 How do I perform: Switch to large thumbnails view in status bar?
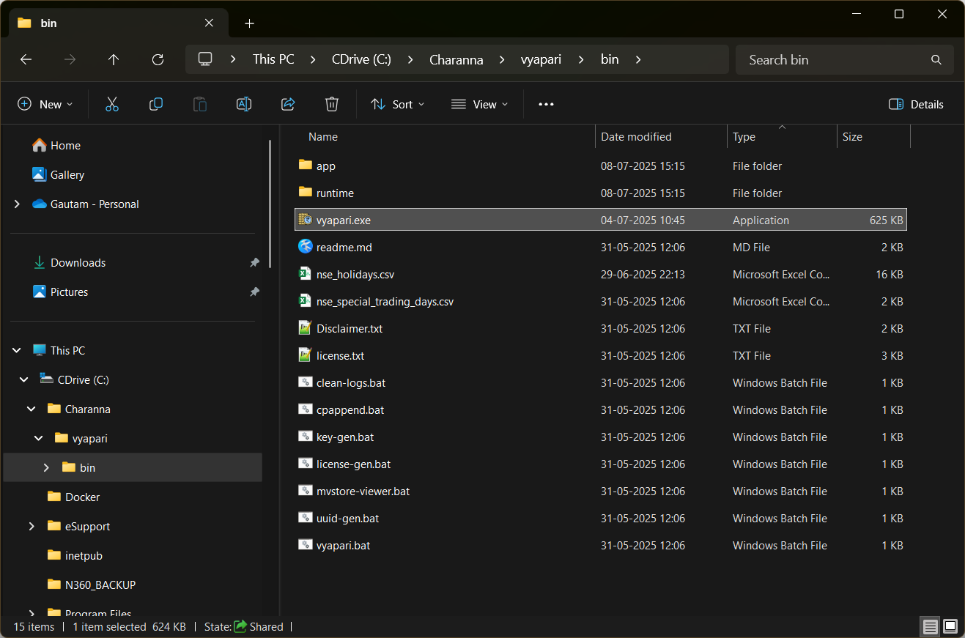(950, 626)
